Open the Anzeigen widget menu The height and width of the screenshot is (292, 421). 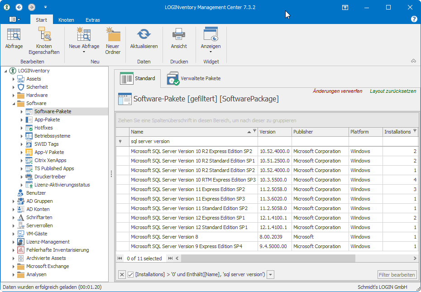211,40
